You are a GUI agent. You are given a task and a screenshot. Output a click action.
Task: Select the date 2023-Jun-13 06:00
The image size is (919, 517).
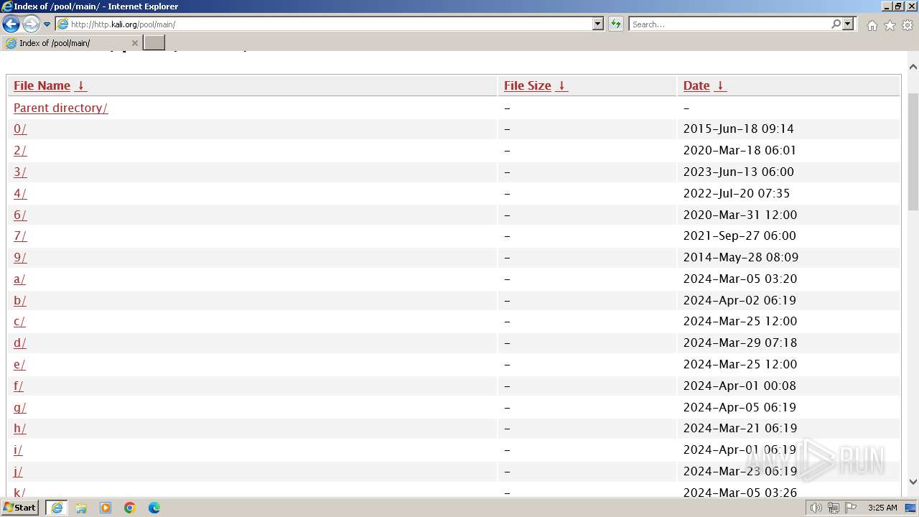coord(739,172)
